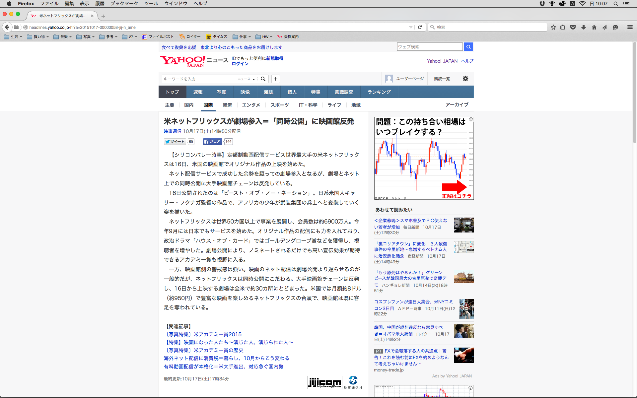This screenshot has height=398, width=637.
Task: Click the Yahoo settings gear icon
Action: (465, 79)
